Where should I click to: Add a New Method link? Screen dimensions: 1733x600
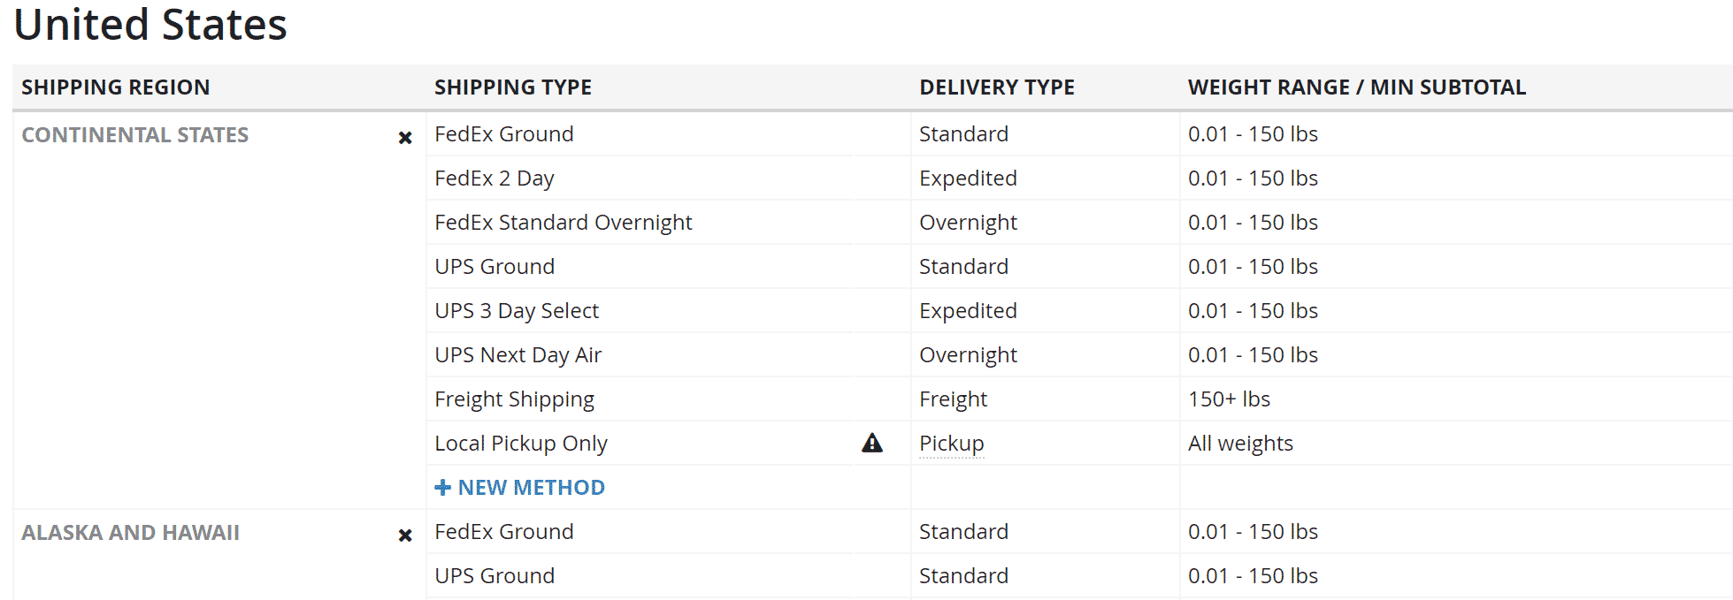[531, 488]
